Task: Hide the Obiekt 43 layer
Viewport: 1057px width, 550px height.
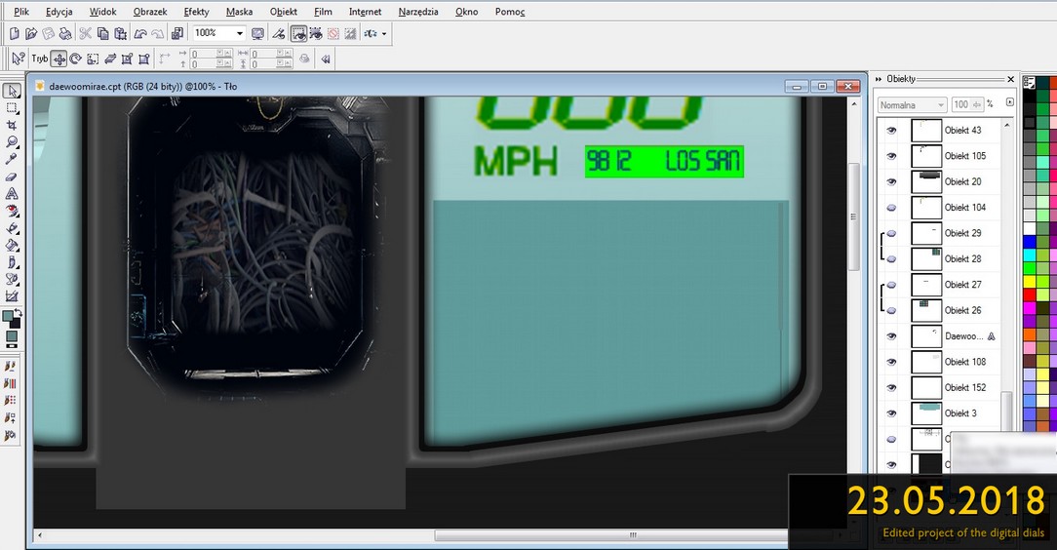Action: pos(891,131)
